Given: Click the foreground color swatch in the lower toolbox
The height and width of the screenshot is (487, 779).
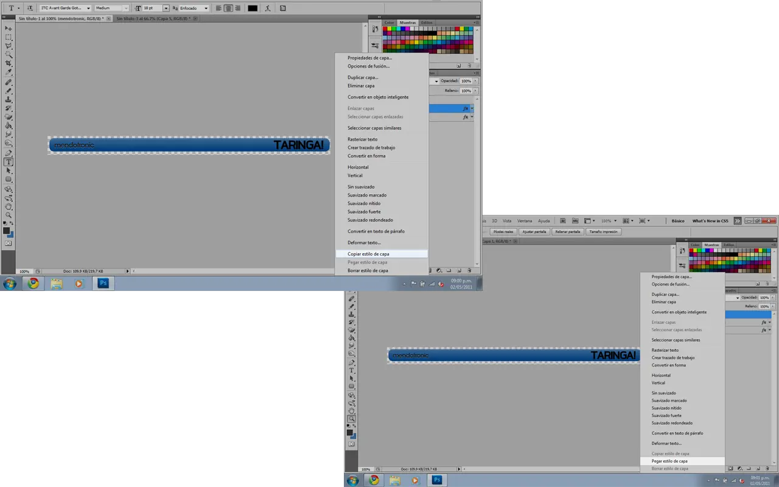Looking at the screenshot, I should tap(350, 433).
